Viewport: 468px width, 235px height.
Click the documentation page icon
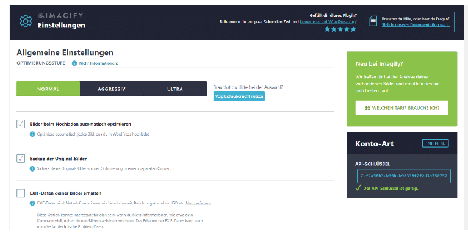click(373, 21)
